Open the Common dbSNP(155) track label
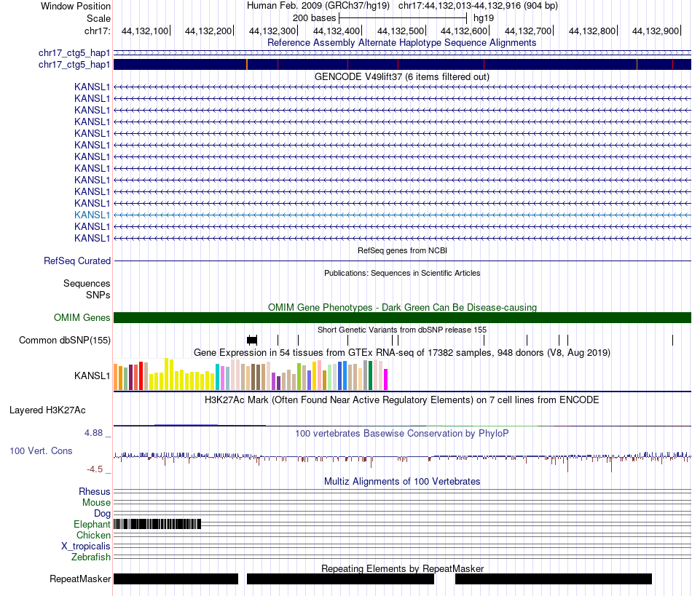This screenshot has height=596, width=692. tap(64, 341)
